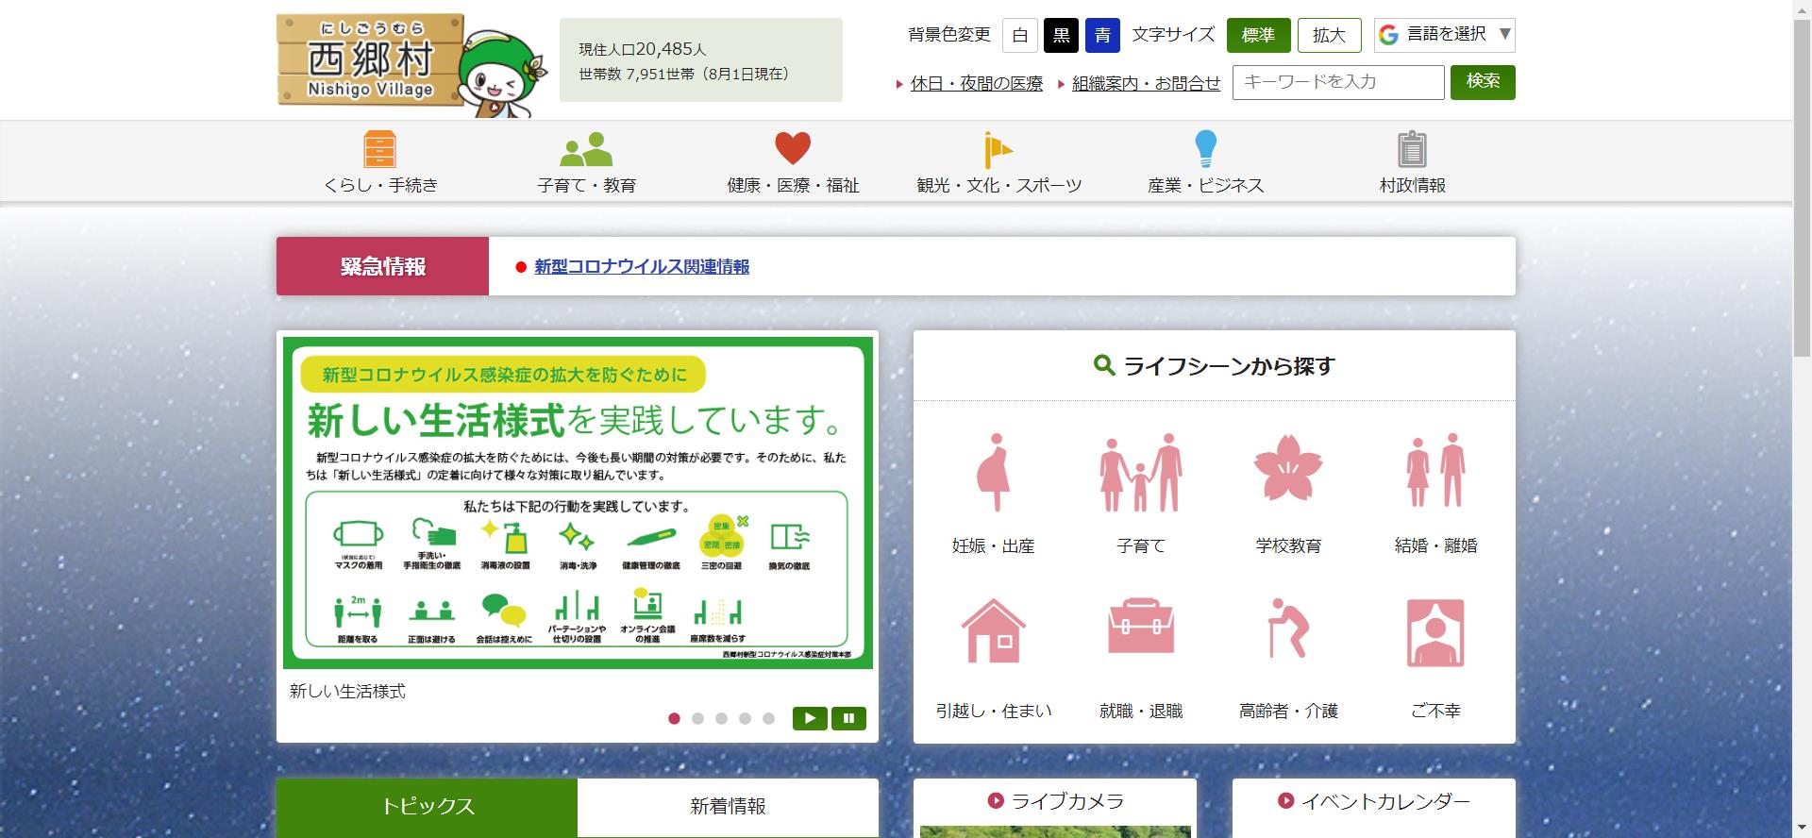The height and width of the screenshot is (838, 1812).
Task: Switch to the トピックス tab
Action: [427, 807]
